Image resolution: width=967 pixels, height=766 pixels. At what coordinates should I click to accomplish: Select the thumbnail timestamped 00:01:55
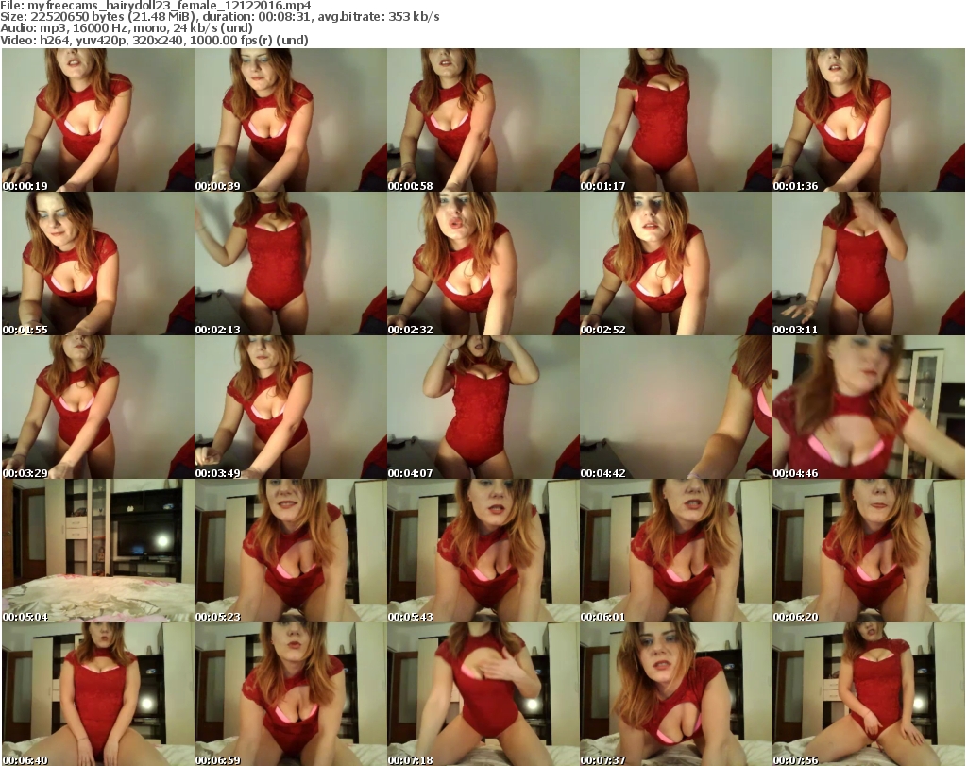point(98,264)
